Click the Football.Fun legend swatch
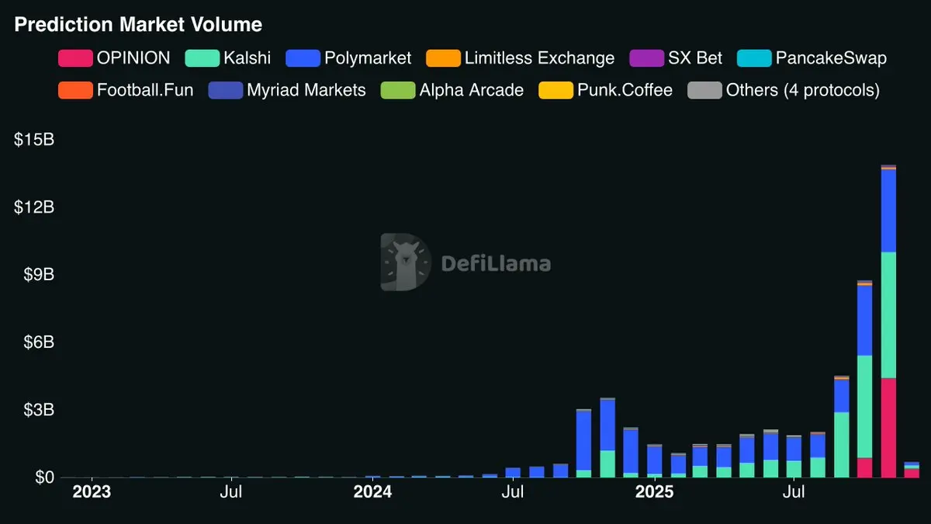This screenshot has width=931, height=524. click(75, 90)
